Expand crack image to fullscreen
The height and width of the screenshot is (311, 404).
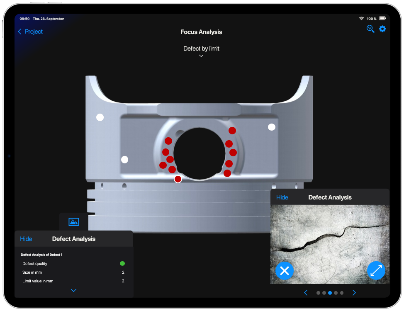(376, 270)
